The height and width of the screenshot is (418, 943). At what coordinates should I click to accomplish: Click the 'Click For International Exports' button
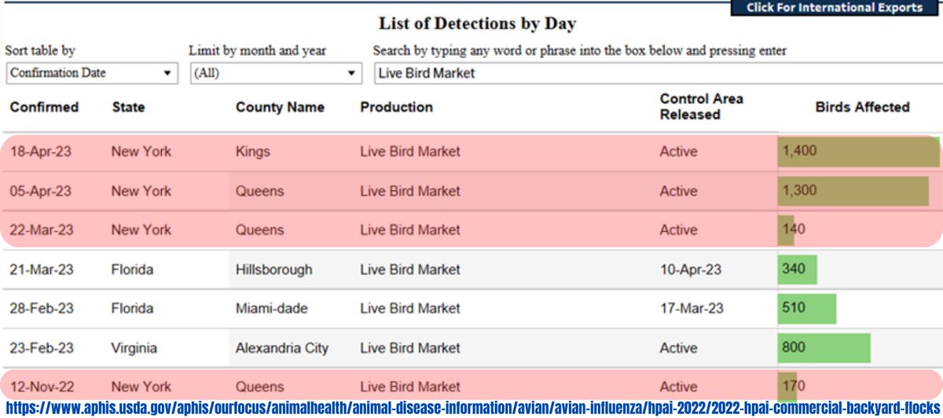click(x=835, y=8)
